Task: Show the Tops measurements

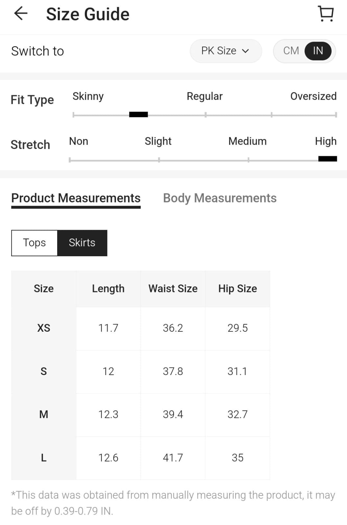Action: click(35, 243)
